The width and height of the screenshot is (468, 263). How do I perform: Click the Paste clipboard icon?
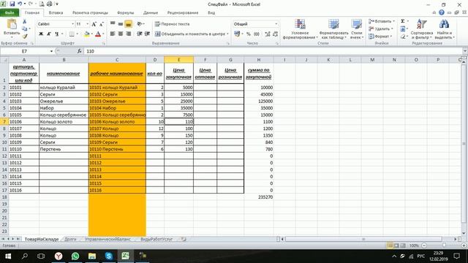point(12,24)
